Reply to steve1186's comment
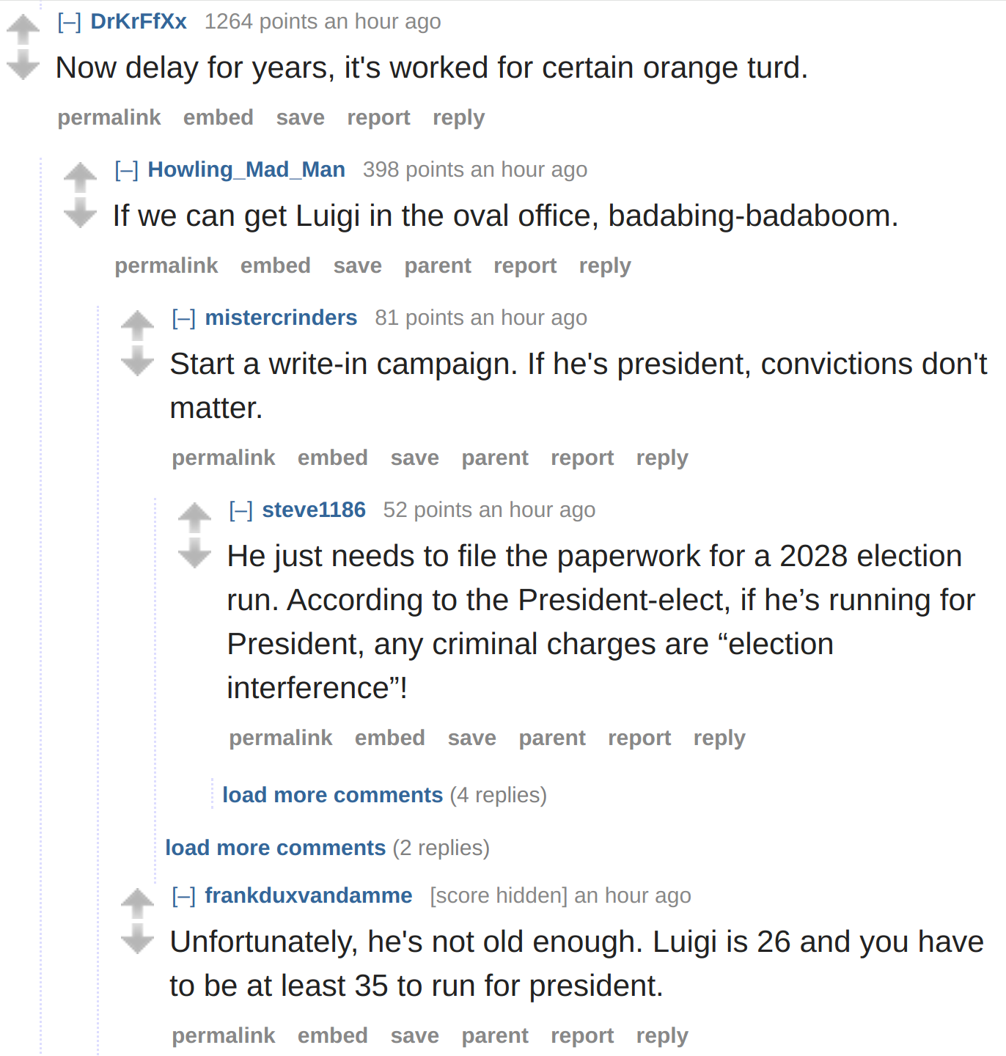 click(x=719, y=738)
